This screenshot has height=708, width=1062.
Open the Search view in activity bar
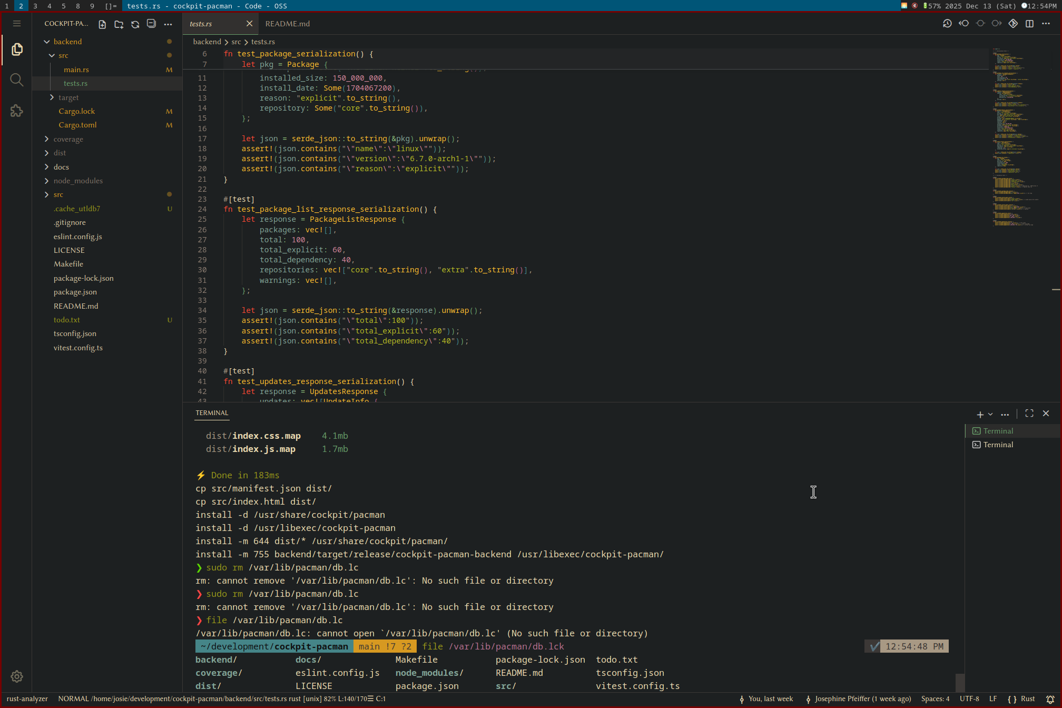16,80
